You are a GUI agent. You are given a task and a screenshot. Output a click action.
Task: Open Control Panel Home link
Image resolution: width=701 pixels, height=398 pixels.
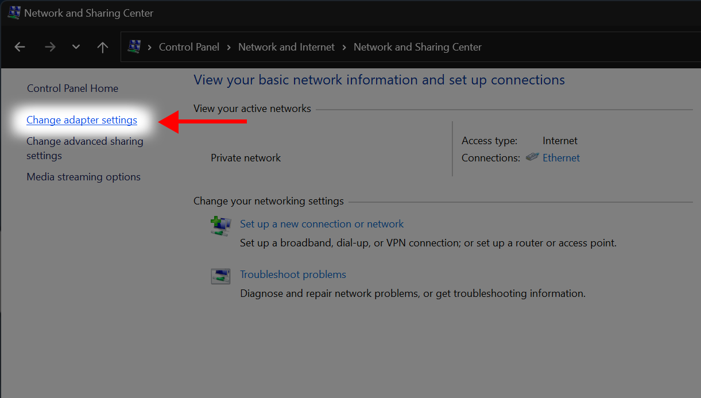tap(72, 88)
